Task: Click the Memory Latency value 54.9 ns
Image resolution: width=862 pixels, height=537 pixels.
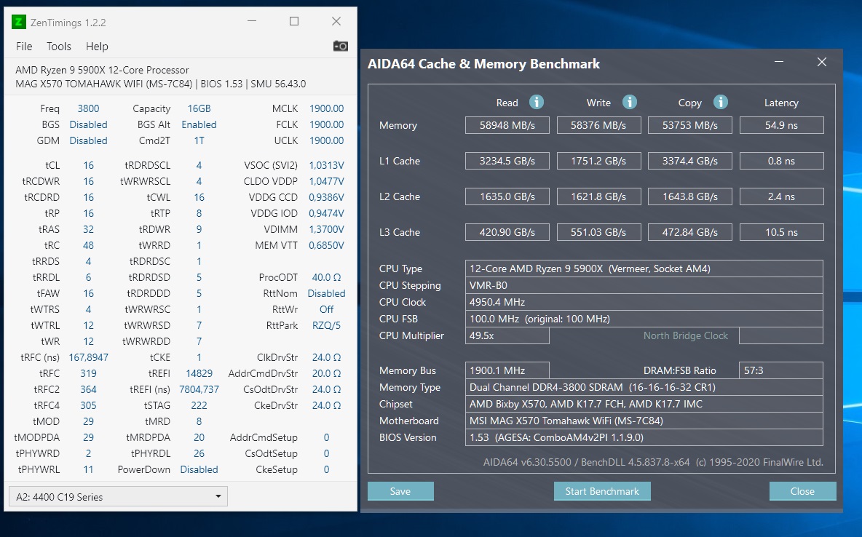Action: point(782,125)
